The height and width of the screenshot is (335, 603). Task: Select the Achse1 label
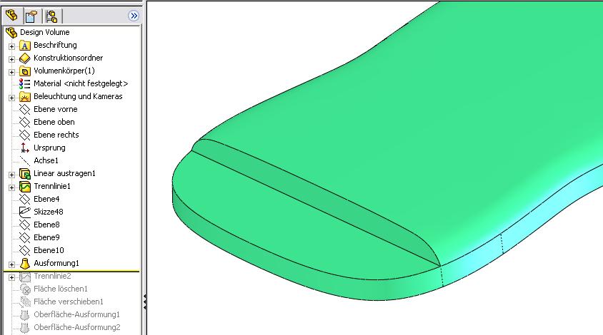pyautogui.click(x=46, y=160)
